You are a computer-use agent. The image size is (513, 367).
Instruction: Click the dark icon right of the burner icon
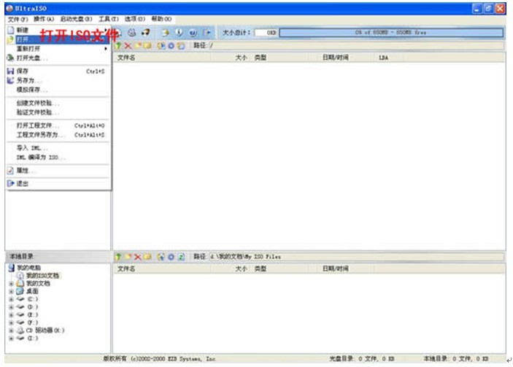[x=145, y=32]
